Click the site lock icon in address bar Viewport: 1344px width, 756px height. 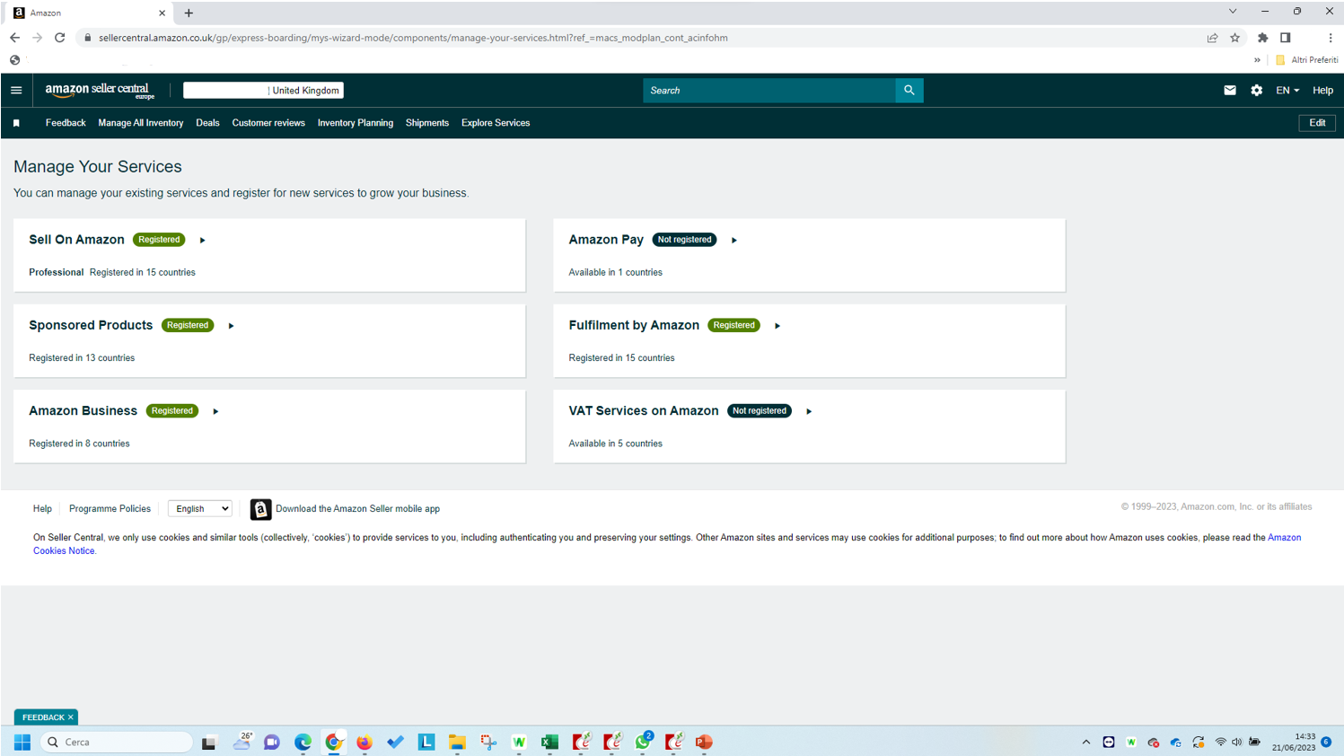87,38
